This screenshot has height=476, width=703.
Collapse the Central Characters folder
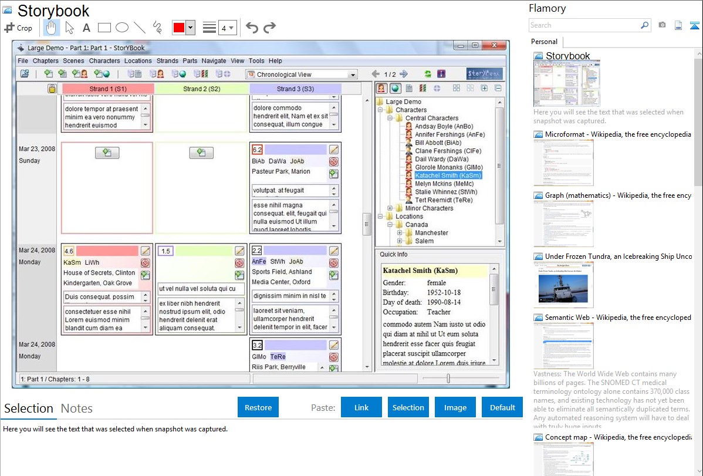point(390,118)
